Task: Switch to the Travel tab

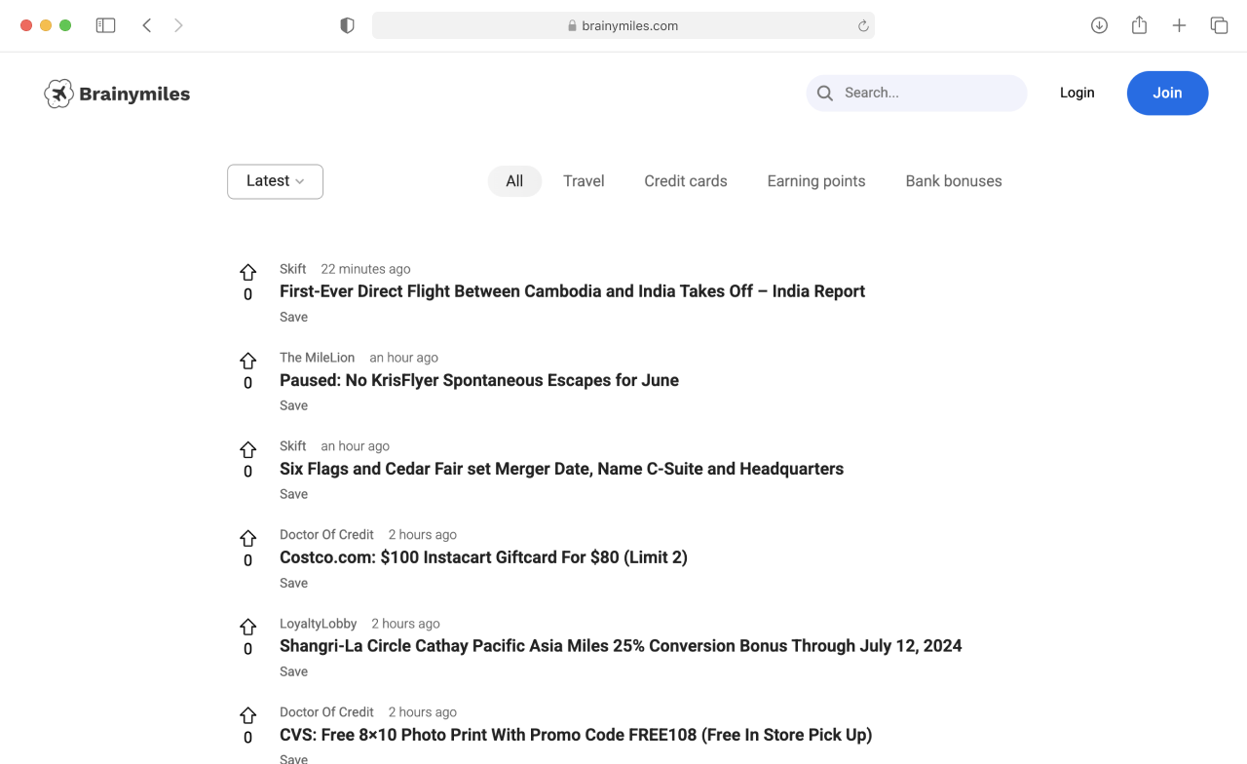Action: pos(584,181)
